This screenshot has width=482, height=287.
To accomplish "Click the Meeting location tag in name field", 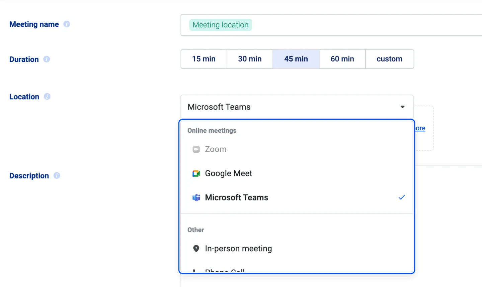I will (x=221, y=25).
